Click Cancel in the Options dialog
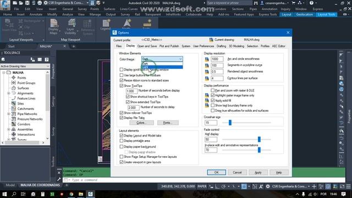 (237, 172)
